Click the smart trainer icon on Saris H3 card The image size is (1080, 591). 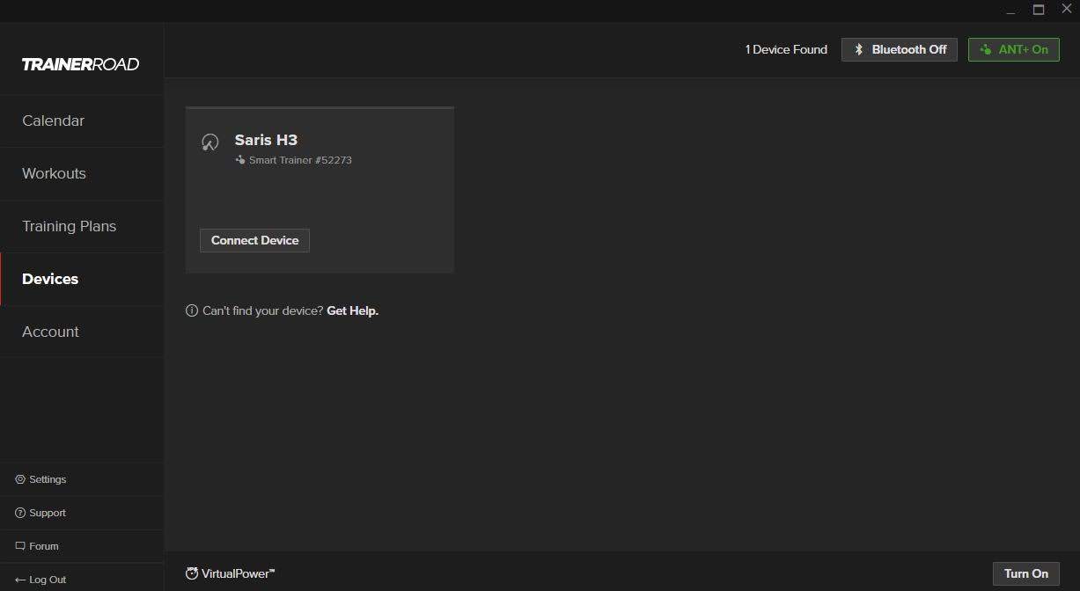pyautogui.click(x=209, y=142)
